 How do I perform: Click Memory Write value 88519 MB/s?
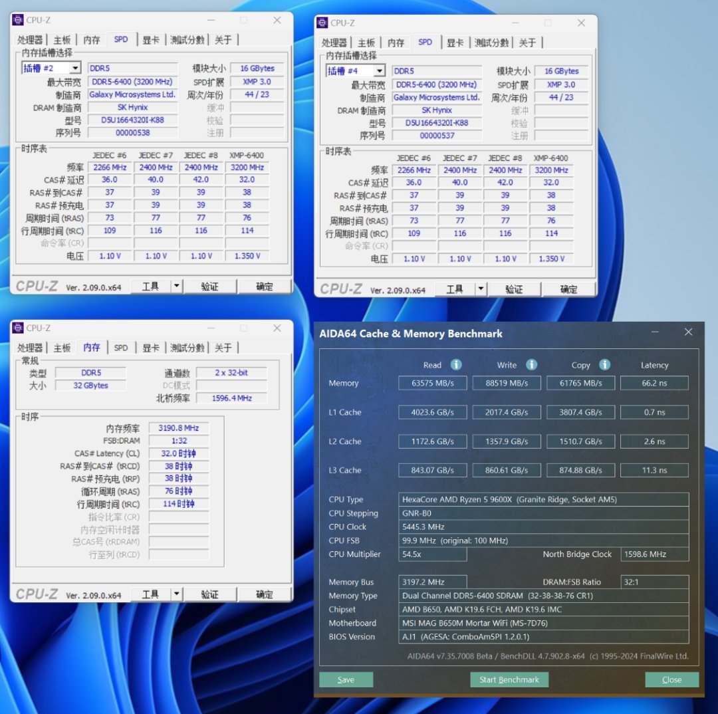[507, 383]
